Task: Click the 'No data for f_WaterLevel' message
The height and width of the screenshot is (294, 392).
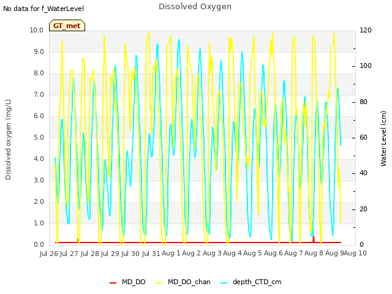Action: click(x=43, y=9)
